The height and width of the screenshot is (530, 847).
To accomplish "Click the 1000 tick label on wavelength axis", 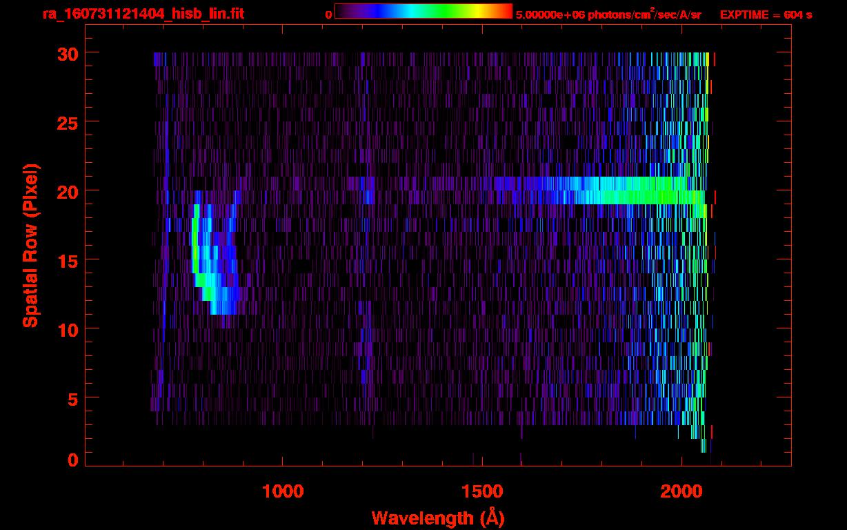I will (283, 491).
